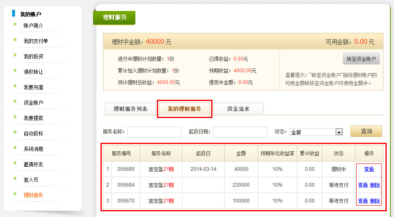
Task: Open the 资金账户 sidebar link
Action: 33,103
